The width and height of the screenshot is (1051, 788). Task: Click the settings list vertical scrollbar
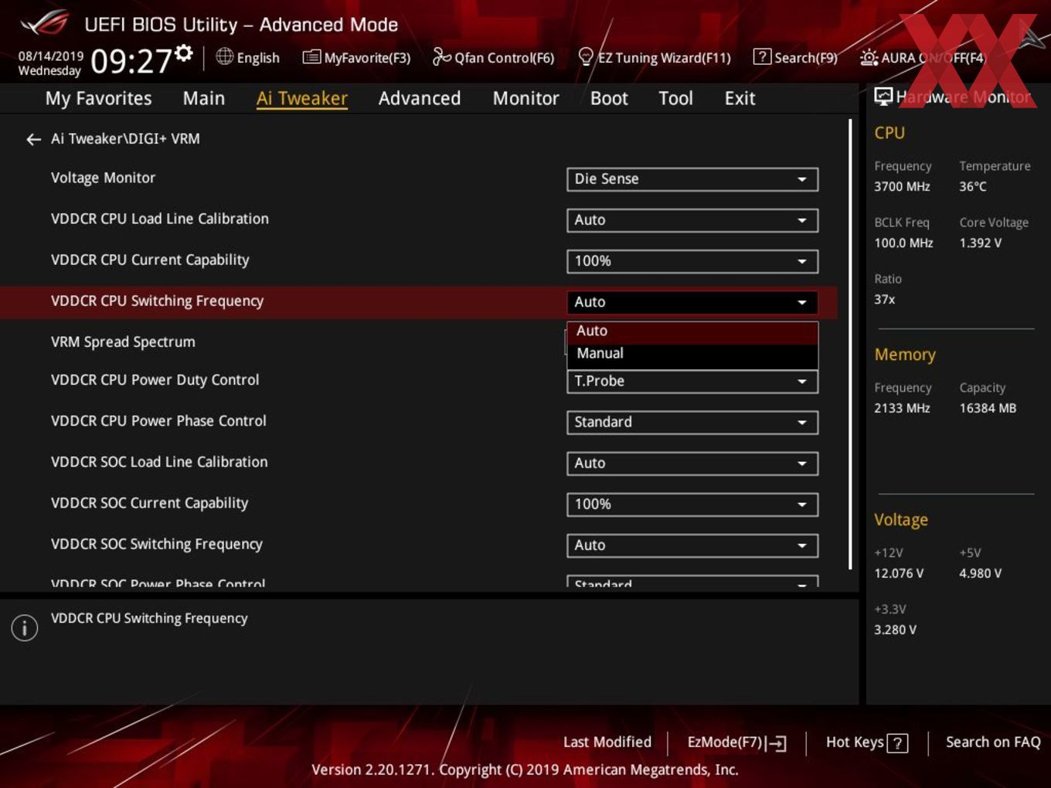click(x=850, y=344)
